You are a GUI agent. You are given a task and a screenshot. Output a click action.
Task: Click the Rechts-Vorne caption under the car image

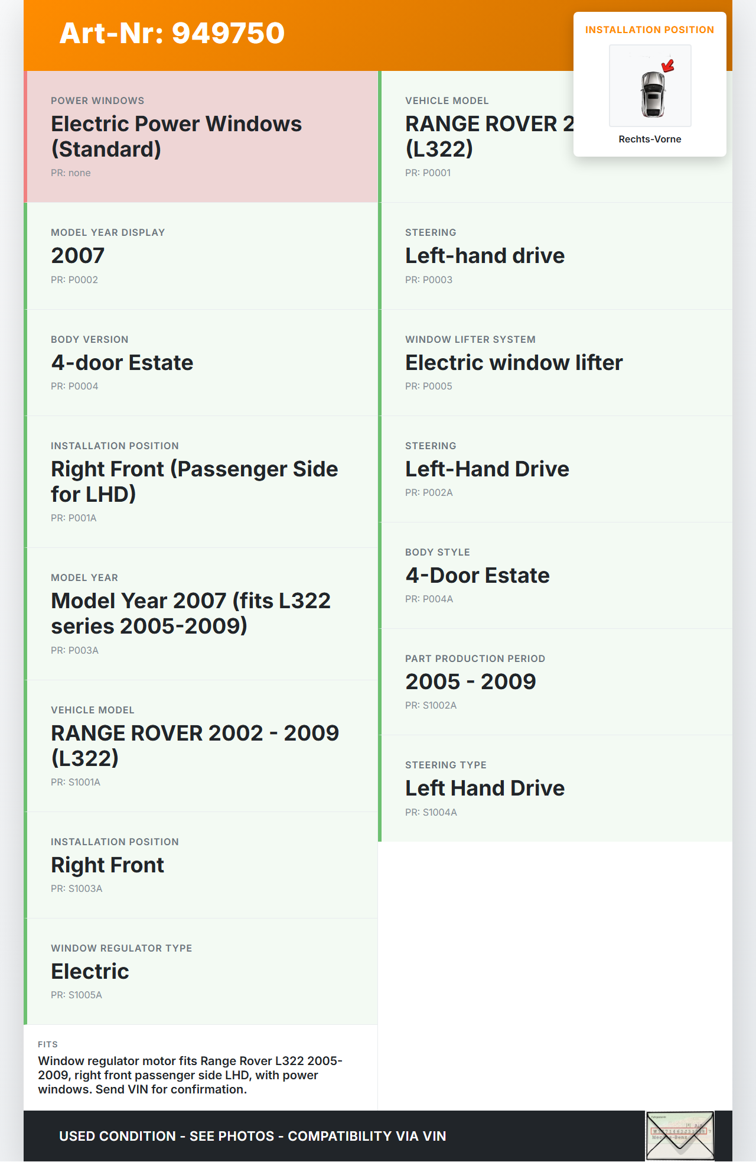pyautogui.click(x=650, y=139)
